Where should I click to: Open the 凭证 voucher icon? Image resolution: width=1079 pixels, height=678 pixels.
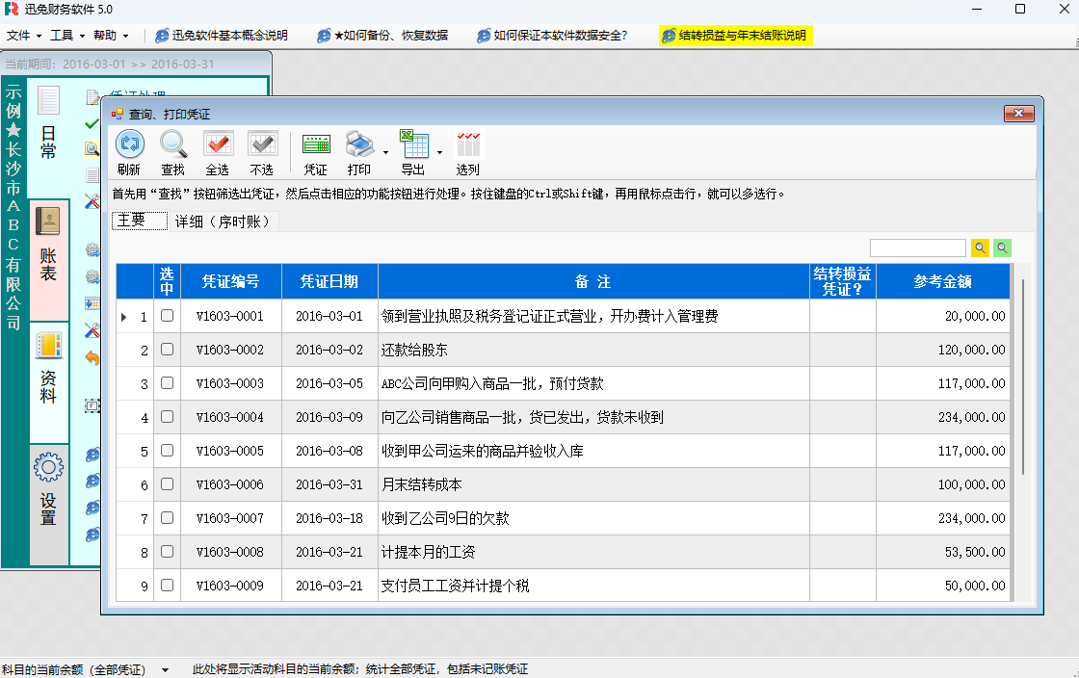tap(315, 145)
